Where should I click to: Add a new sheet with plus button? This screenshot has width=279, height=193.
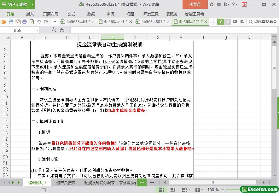tap(152, 183)
